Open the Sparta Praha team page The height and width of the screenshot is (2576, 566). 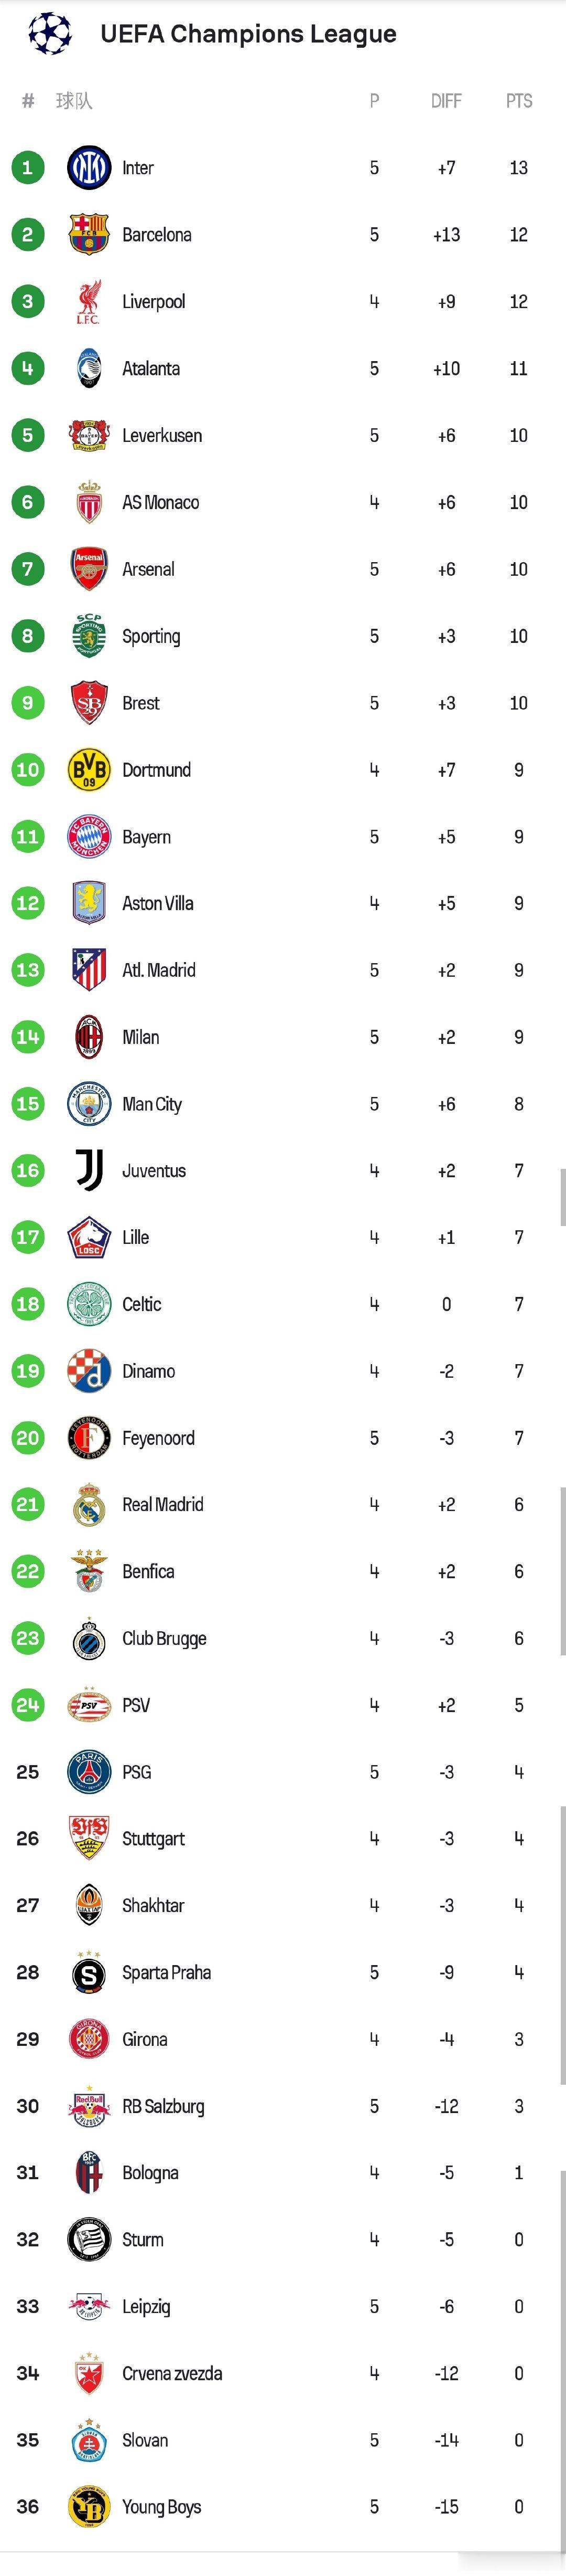(167, 1973)
